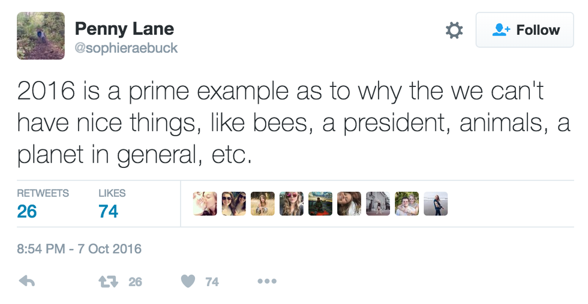This screenshot has width=588, height=304.
Task: Click the first liker avatar thumbnail
Action: coord(205,204)
